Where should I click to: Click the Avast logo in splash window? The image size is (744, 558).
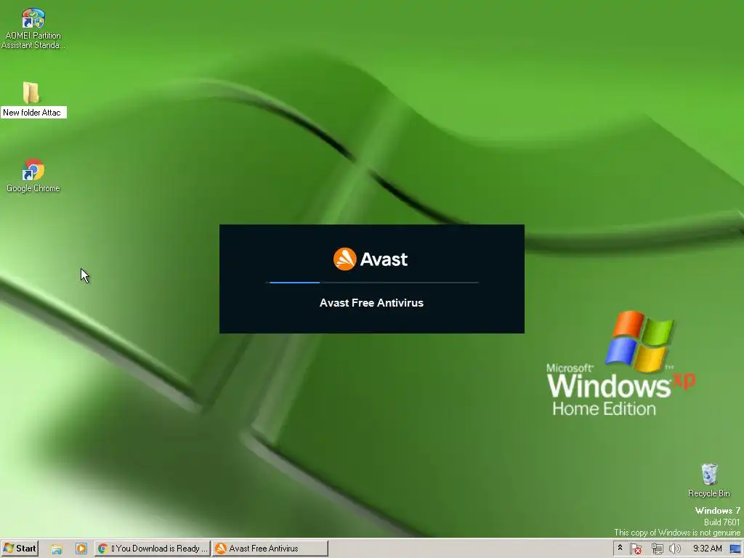pyautogui.click(x=371, y=259)
